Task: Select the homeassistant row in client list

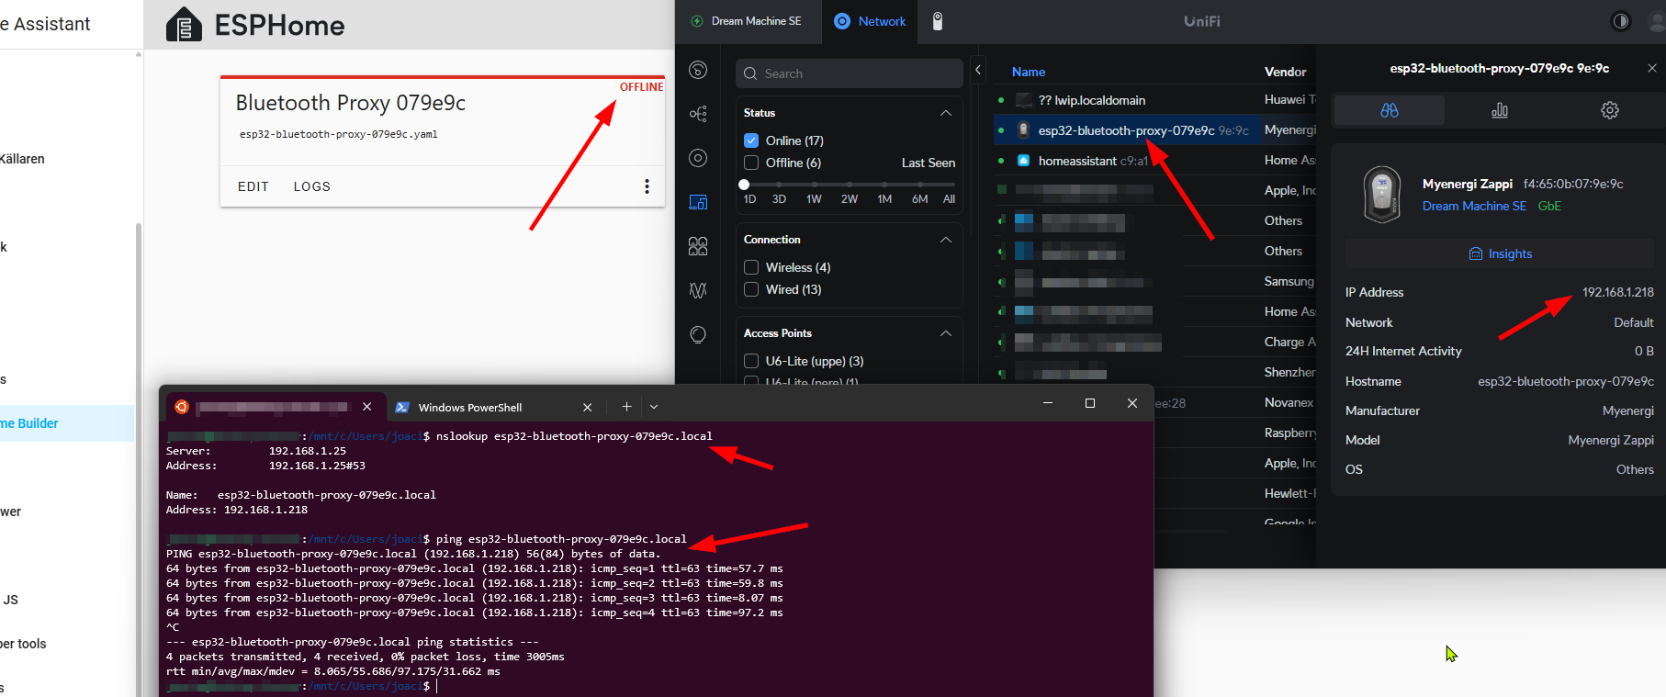Action: pyautogui.click(x=1155, y=161)
